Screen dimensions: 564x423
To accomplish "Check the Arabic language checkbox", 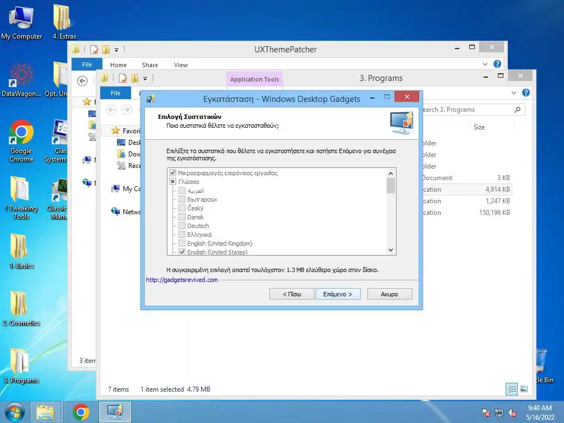I will pyautogui.click(x=182, y=191).
